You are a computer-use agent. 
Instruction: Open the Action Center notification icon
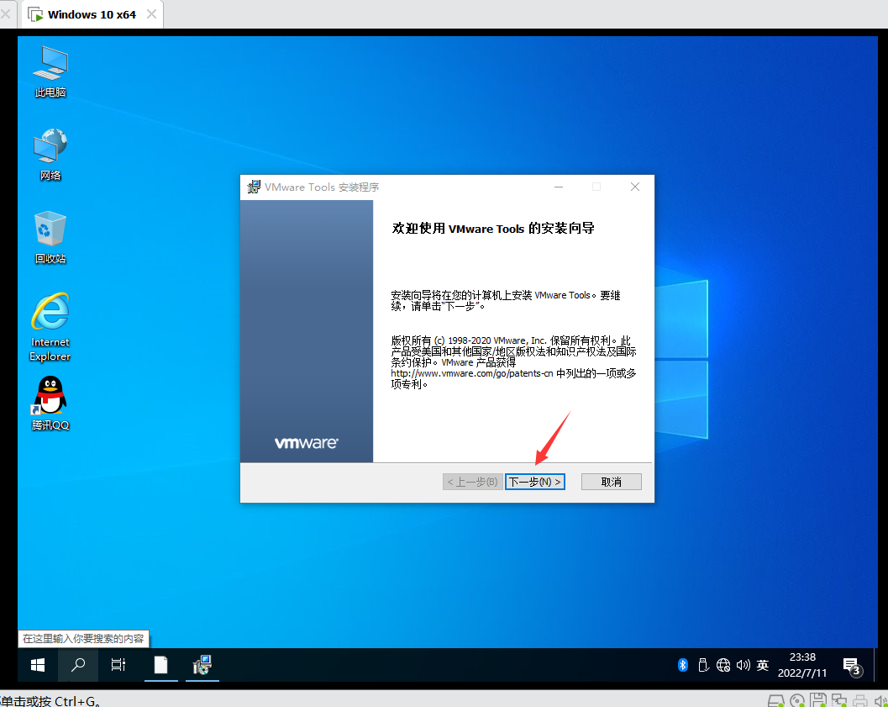click(851, 666)
